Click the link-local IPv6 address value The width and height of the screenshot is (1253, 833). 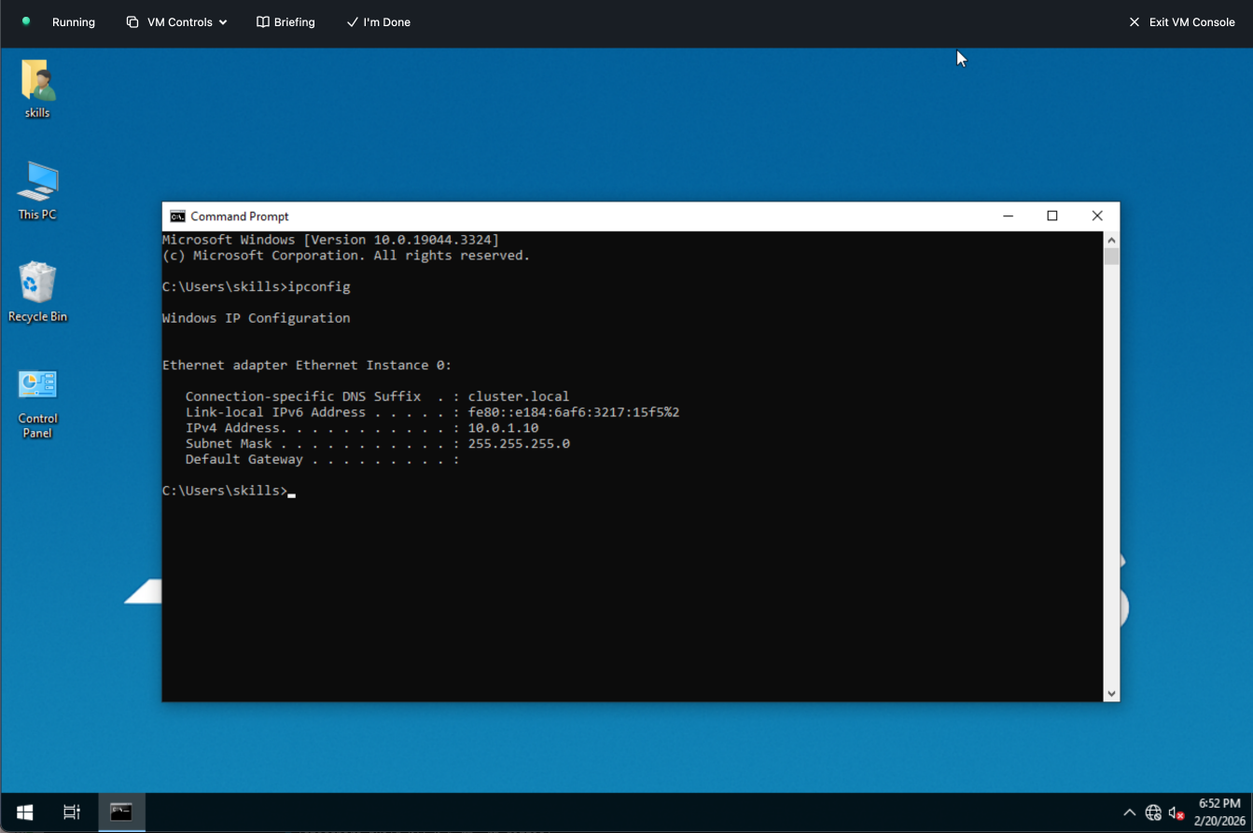coord(574,412)
